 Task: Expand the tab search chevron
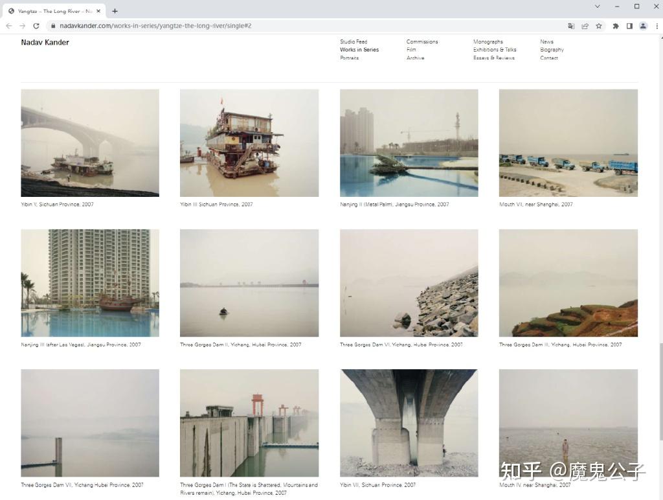pos(598,6)
